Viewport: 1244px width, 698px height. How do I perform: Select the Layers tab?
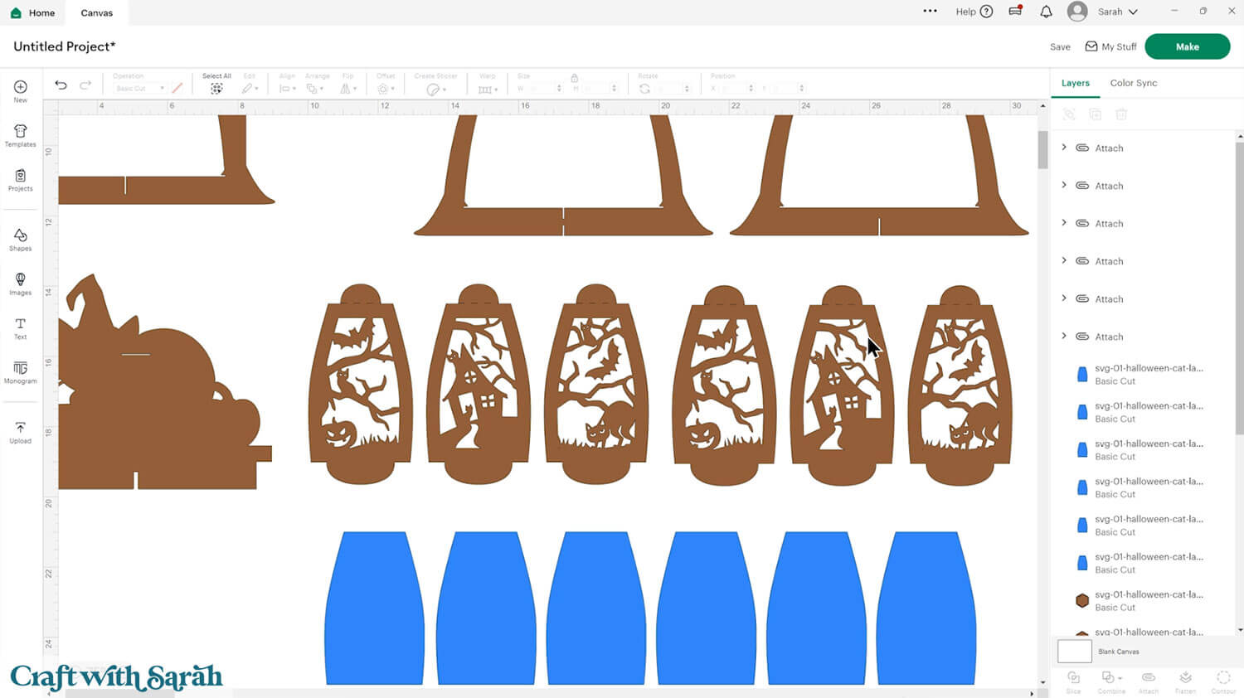1076,83
